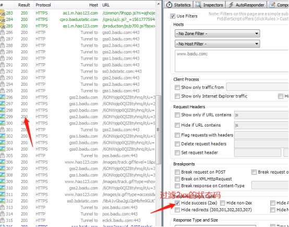Click the Show only if URL contains field
The image size is (289, 227).
coord(261,115)
